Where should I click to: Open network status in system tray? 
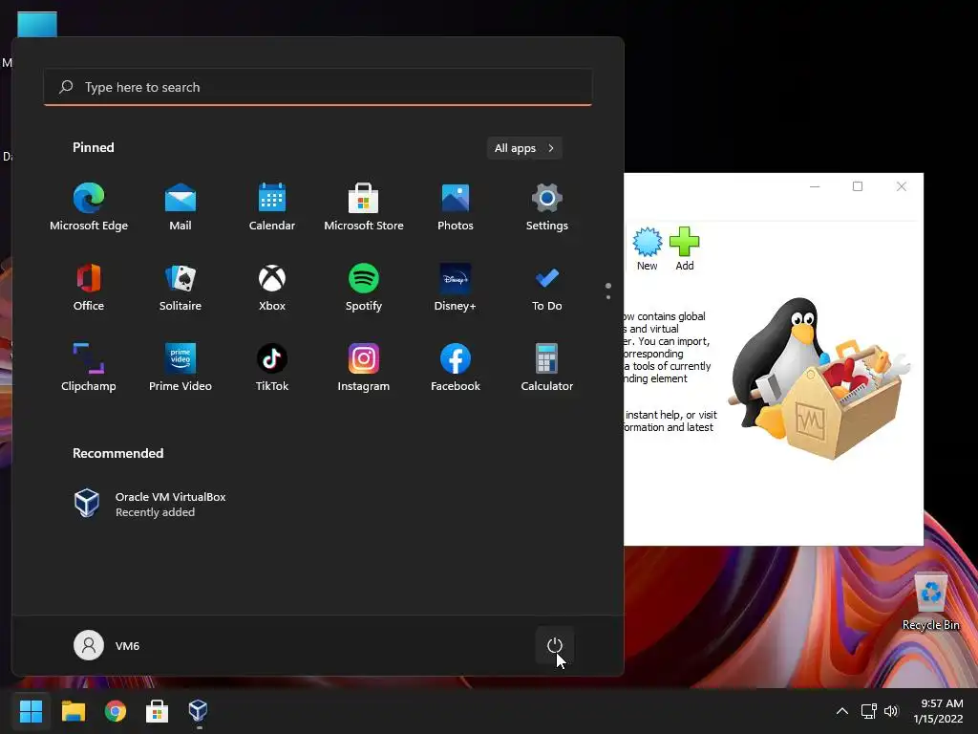click(x=868, y=711)
